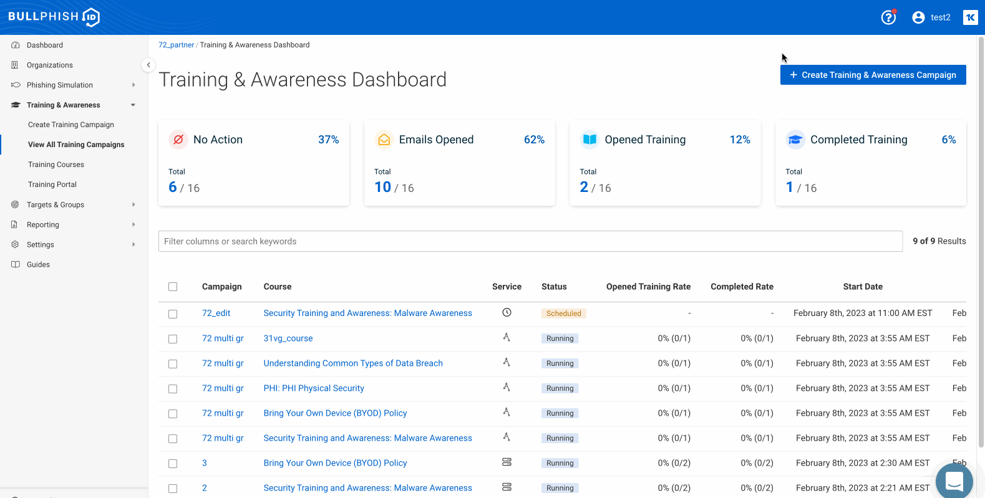The width and height of the screenshot is (985, 498).
Task: Click the server service icon for campaign 2
Action: point(507,487)
